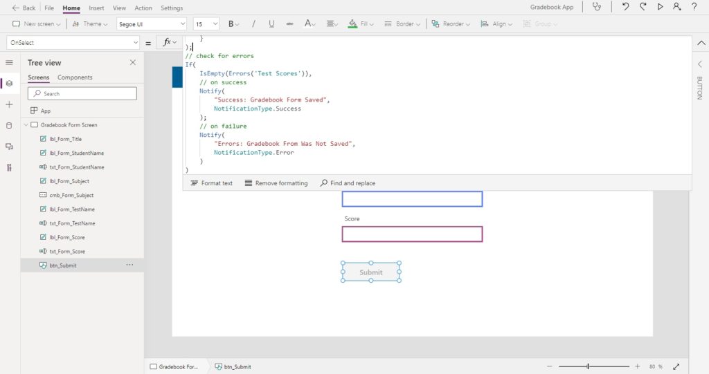Click the Format text button
Image resolution: width=709 pixels, height=374 pixels.
point(211,183)
